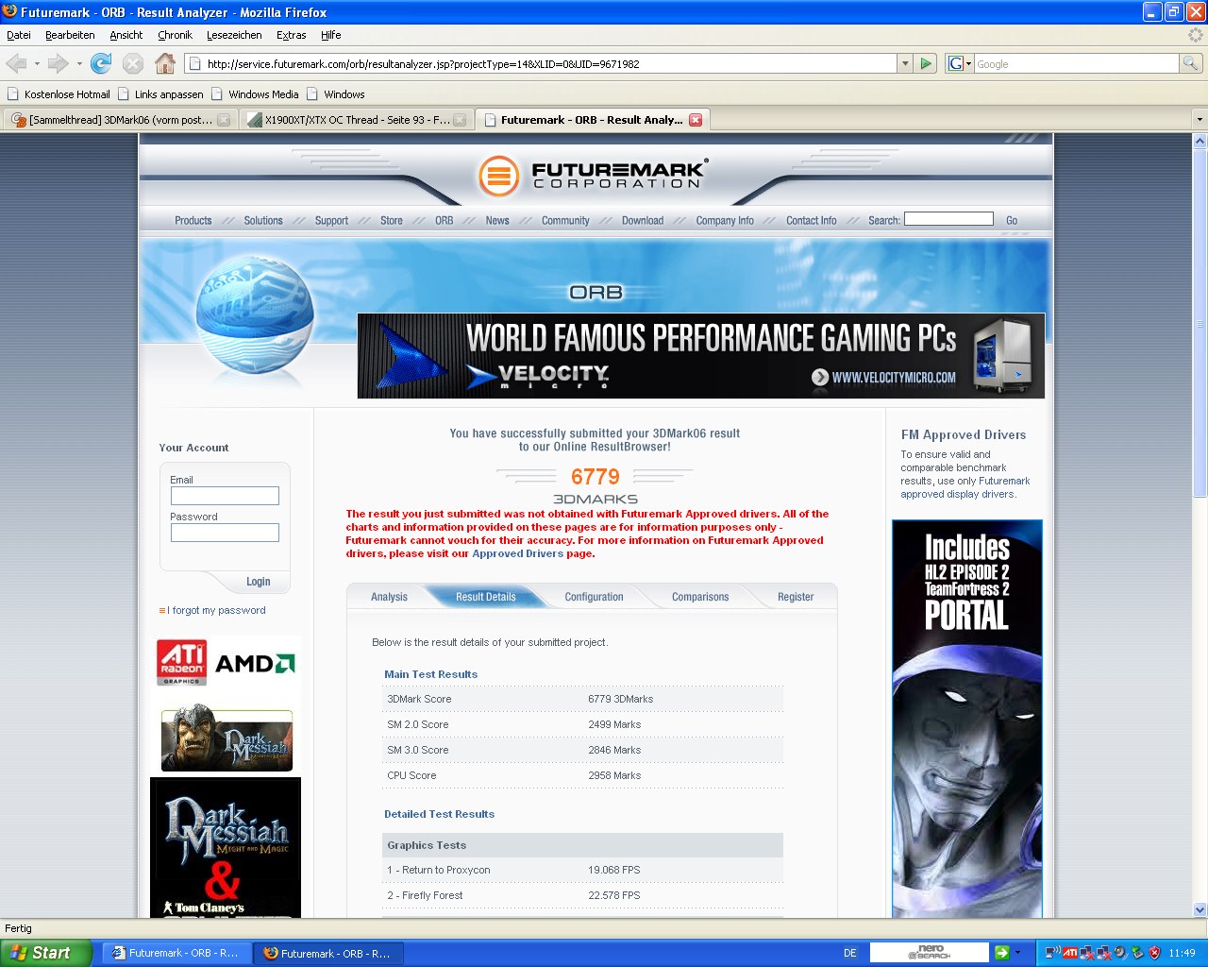Screen dimensions: 1208x967
Task: Click the Futuremark orange logo icon
Action: point(498,176)
